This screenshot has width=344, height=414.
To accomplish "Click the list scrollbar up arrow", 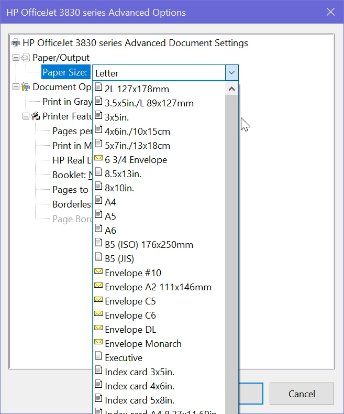I will (x=231, y=89).
